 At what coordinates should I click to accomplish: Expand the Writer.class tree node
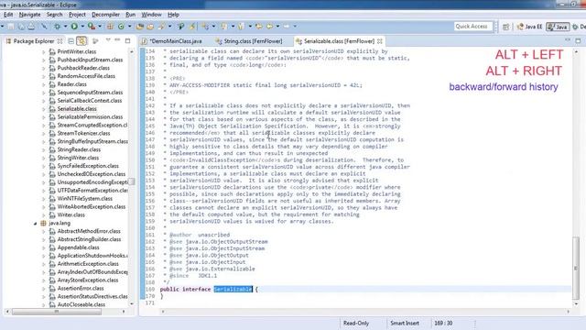click(x=44, y=215)
